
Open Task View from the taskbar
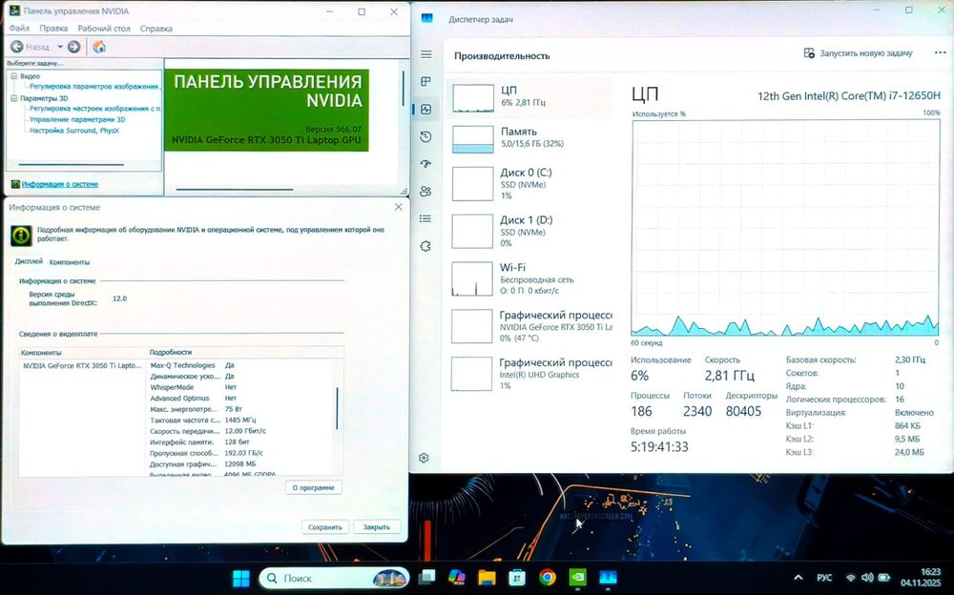pyautogui.click(x=427, y=577)
